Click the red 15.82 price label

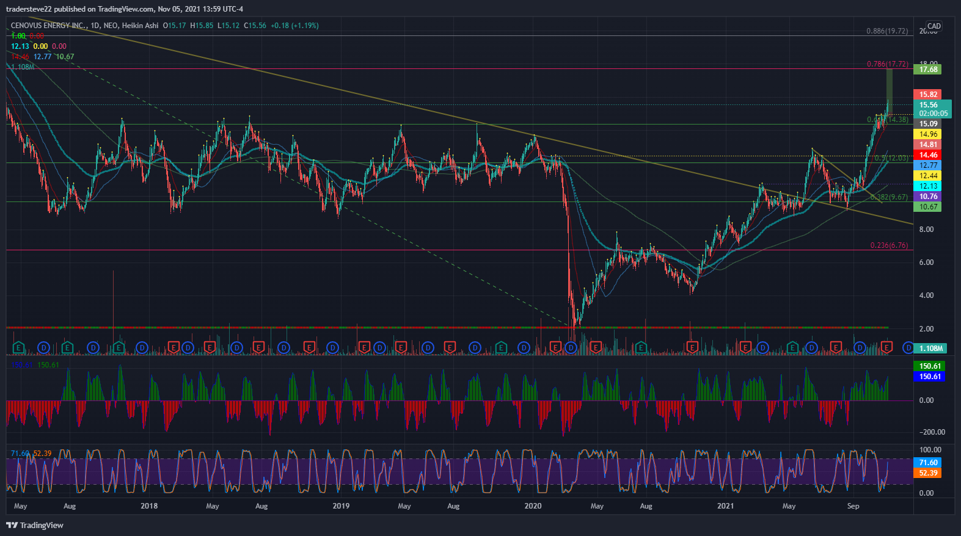tap(927, 95)
